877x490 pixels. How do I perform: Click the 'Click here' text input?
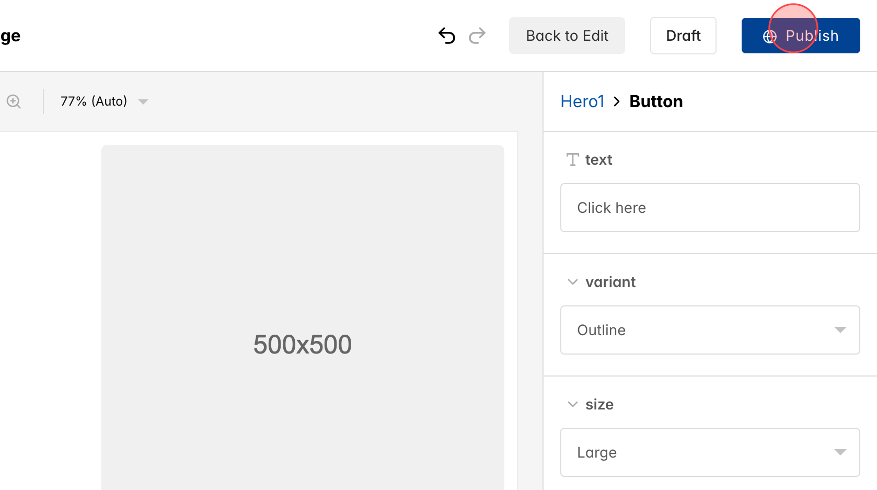(x=709, y=207)
